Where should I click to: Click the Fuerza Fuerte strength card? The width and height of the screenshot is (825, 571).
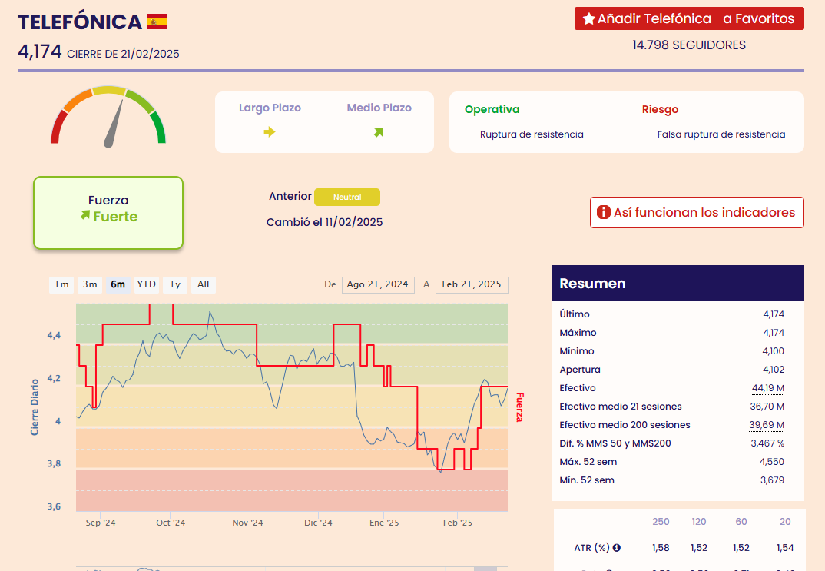pos(108,213)
